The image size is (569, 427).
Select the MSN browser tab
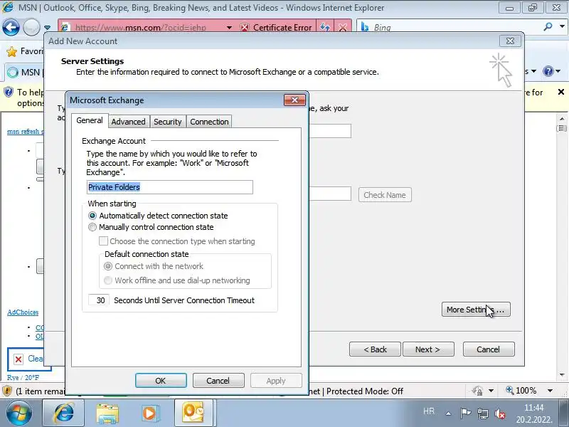click(24, 73)
